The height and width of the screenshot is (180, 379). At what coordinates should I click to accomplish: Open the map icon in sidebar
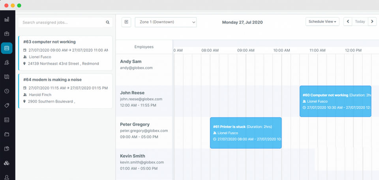(x=7, y=77)
